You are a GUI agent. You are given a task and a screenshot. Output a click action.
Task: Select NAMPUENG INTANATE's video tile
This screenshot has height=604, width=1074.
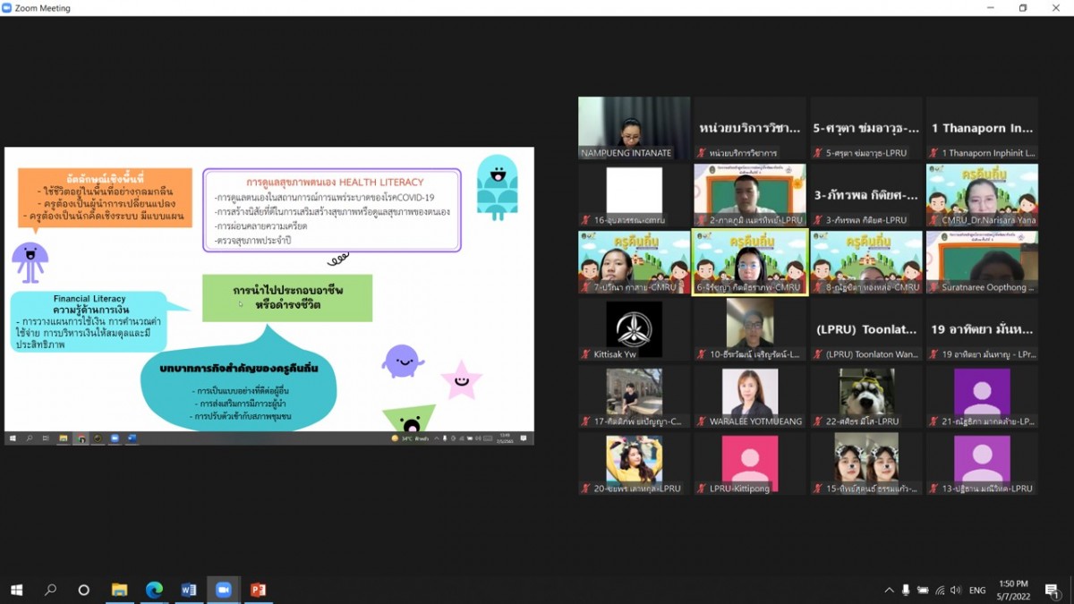634,128
